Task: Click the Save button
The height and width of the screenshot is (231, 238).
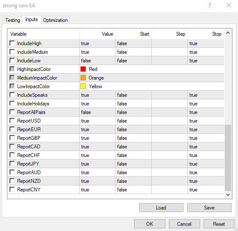Action: (209, 208)
